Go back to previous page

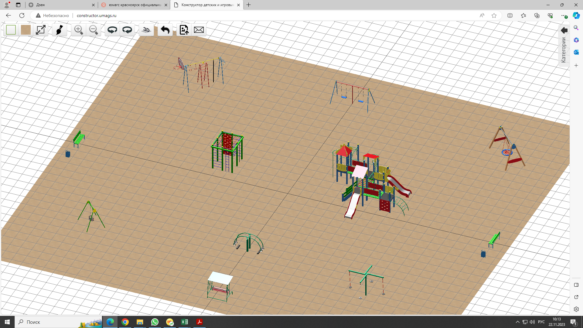pos(9,15)
